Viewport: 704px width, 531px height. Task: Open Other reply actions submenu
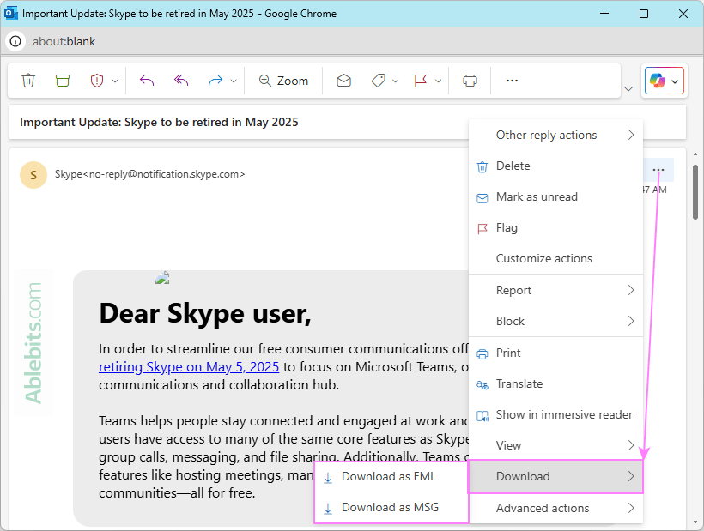point(555,135)
